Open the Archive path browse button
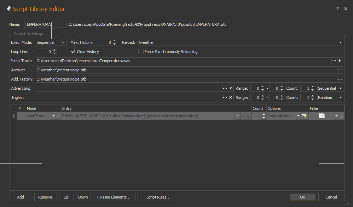Screen dimensions: 353x207 point(340,70)
